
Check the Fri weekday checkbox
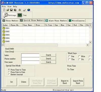pyautogui.click(x=79, y=59)
